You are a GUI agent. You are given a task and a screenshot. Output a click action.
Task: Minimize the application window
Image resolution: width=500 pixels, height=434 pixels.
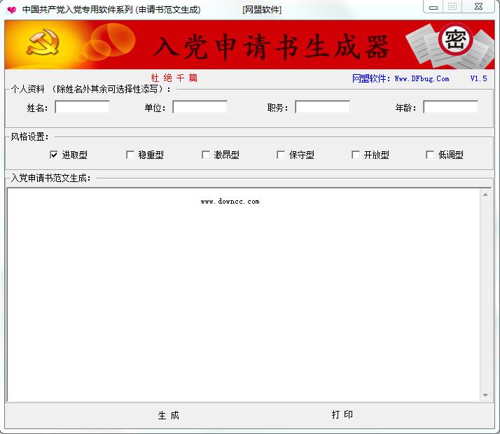(x=434, y=6)
